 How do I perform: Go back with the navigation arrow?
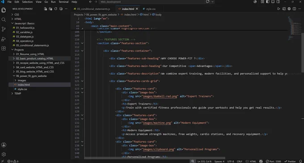click(90, 2)
